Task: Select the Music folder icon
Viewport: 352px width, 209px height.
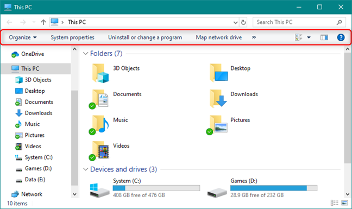Action: [x=99, y=125]
